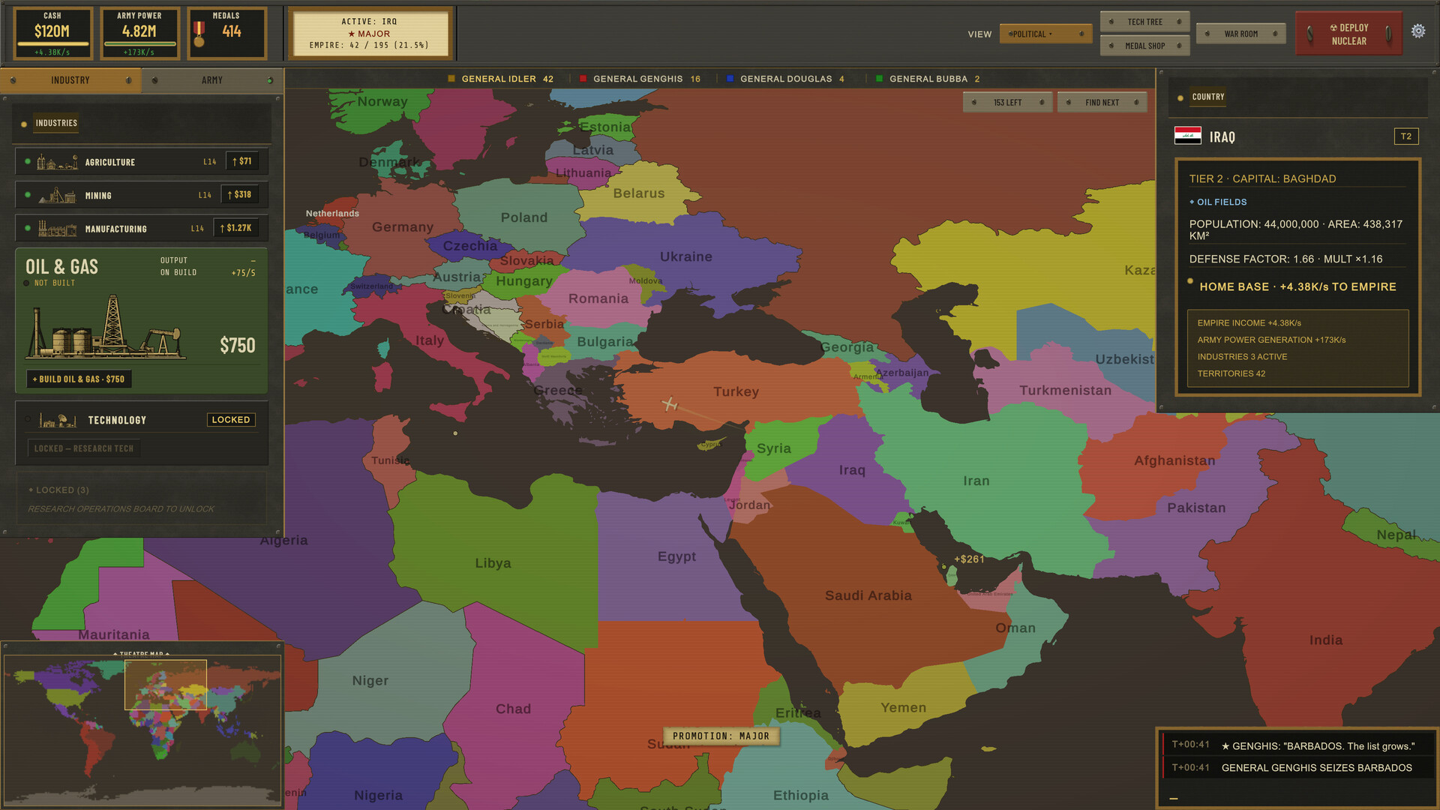Select the Industries sub-tab

[x=56, y=123]
